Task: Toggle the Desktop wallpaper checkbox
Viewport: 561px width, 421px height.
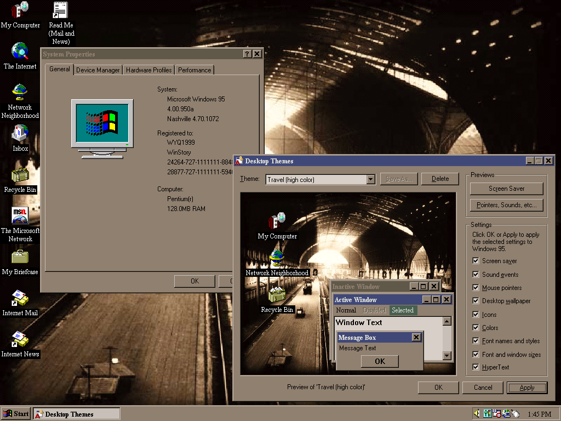Action: [476, 301]
